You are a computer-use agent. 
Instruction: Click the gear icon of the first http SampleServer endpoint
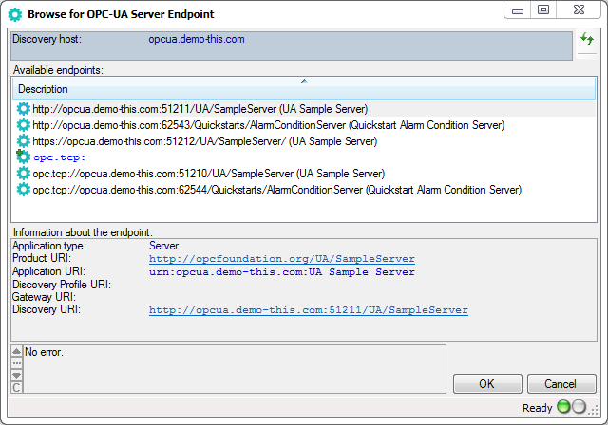point(24,109)
